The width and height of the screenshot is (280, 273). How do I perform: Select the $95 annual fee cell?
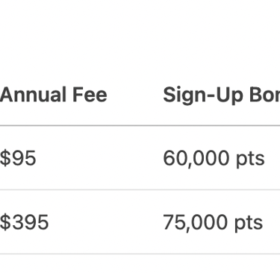[x=18, y=158]
